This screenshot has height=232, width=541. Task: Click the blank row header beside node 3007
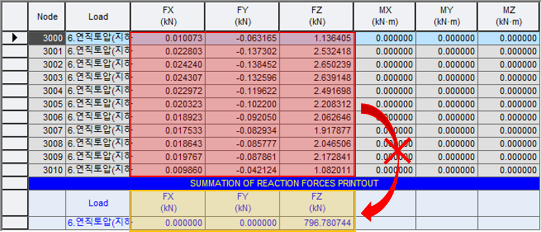click(15, 130)
